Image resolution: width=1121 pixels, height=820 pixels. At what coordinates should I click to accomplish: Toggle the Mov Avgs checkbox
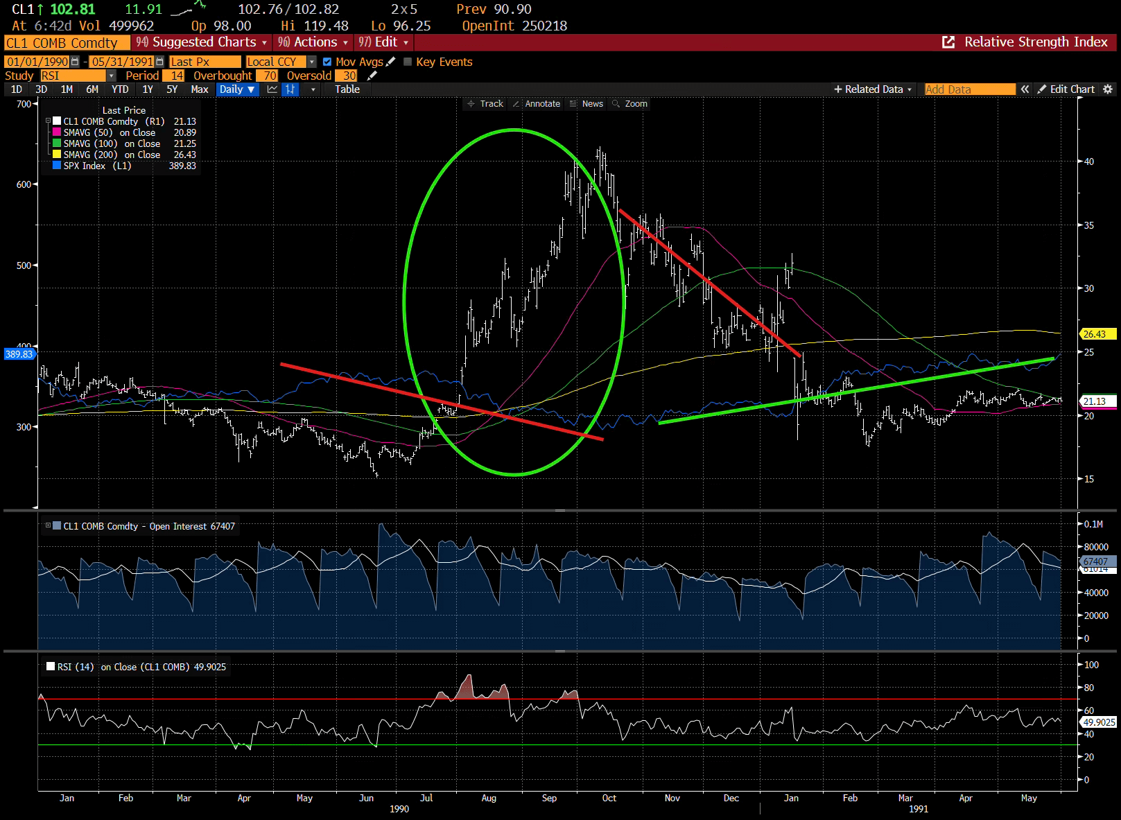(327, 62)
